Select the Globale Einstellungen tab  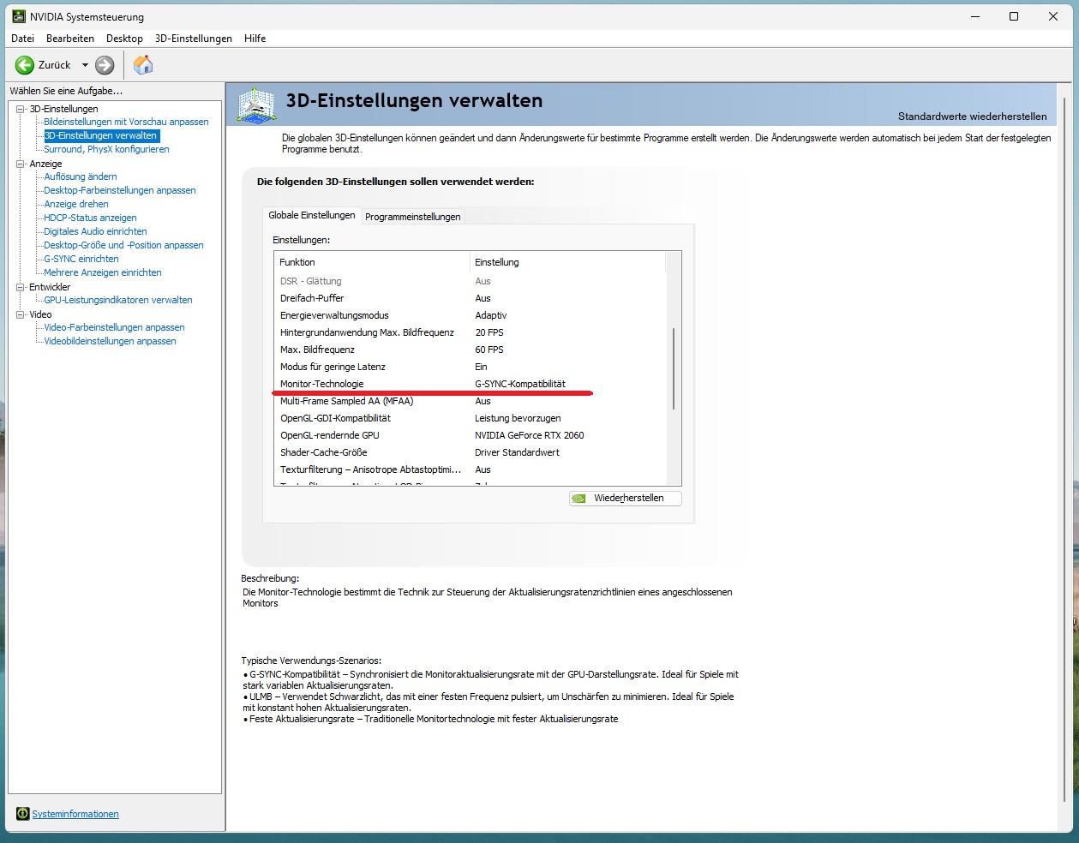312,215
